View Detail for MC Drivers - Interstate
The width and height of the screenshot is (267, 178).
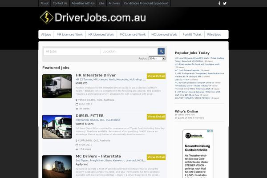tap(156, 157)
